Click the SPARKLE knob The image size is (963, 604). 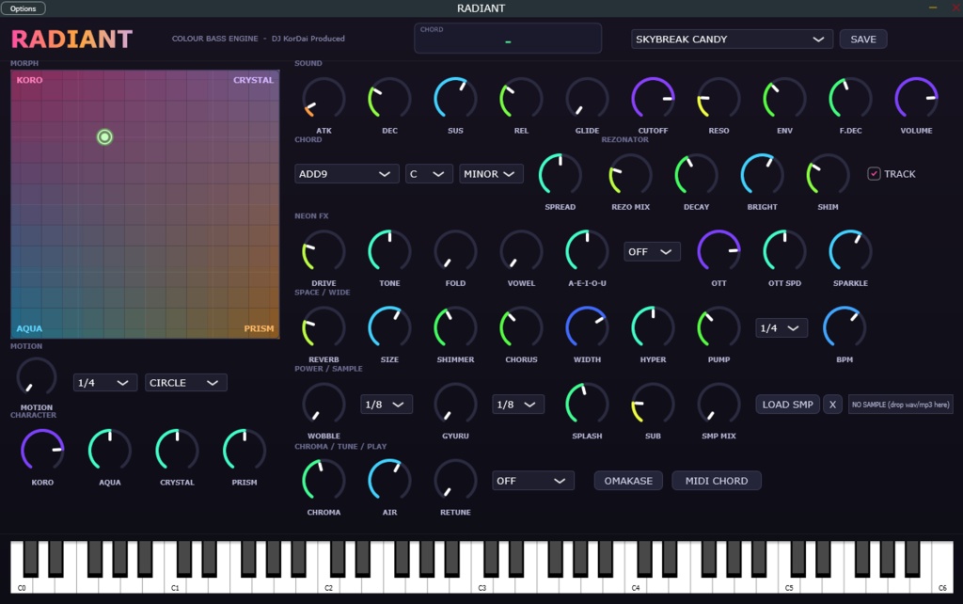coord(850,251)
